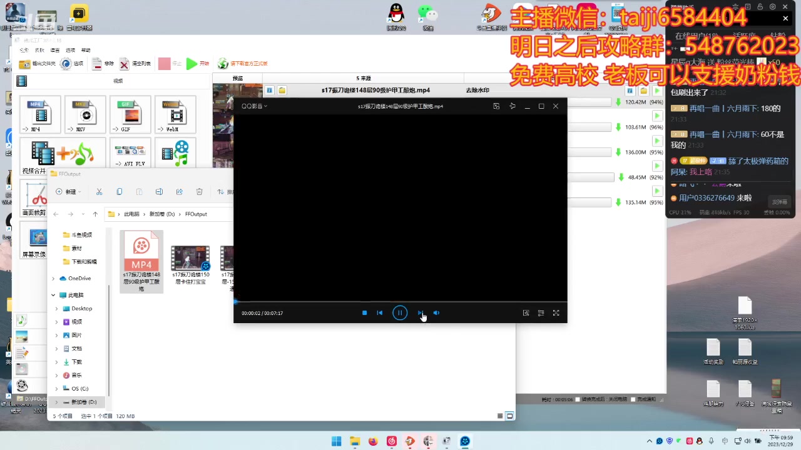The width and height of the screenshot is (801, 450).
Task: Skip to previous video in QQ影音
Action: [379, 312]
